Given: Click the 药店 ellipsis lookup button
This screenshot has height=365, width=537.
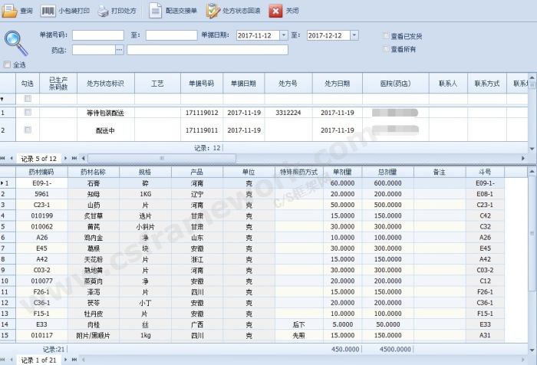Looking at the screenshot, I should [119, 50].
